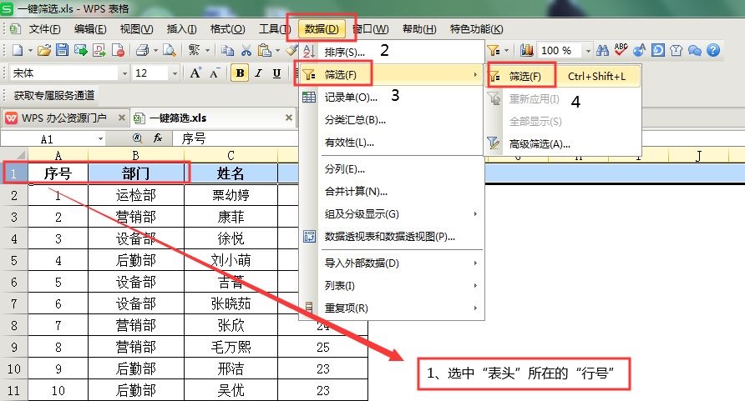This screenshot has height=401, width=745.
Task: Choose 高级筛选(A)... in the submenu
Action: 563,144
